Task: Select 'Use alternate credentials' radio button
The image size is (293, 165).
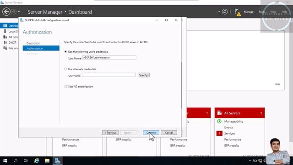Action: point(65,69)
